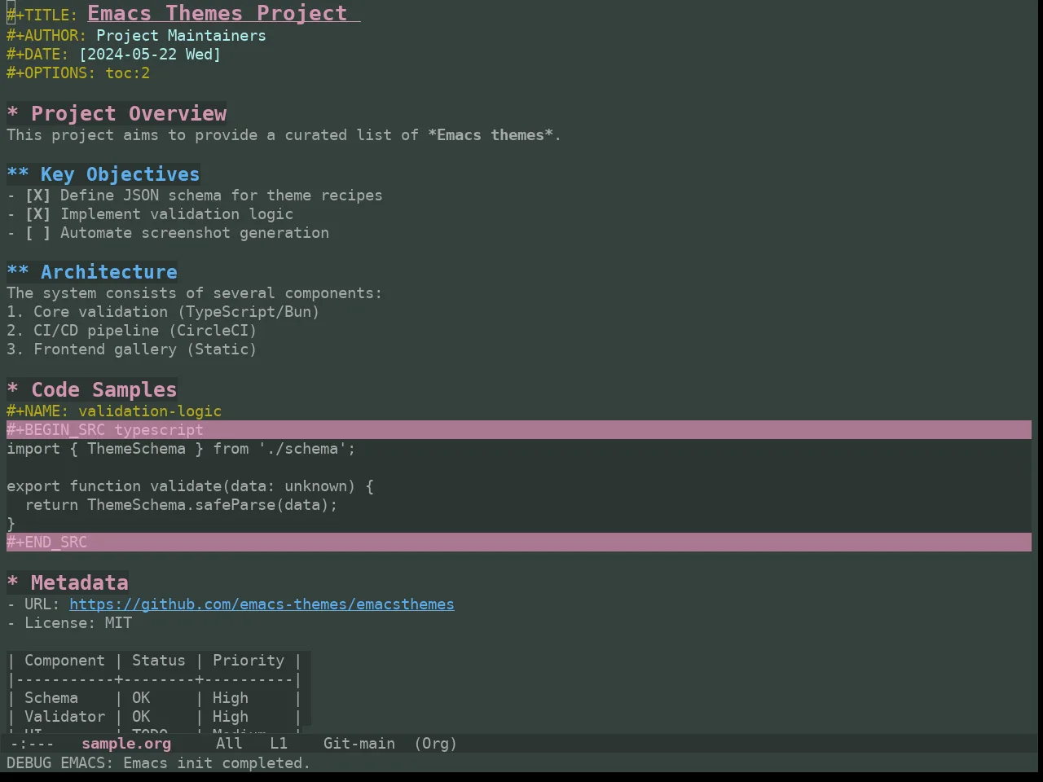Click the CI/CD pipeline (CircleCI) list item

[132, 331]
